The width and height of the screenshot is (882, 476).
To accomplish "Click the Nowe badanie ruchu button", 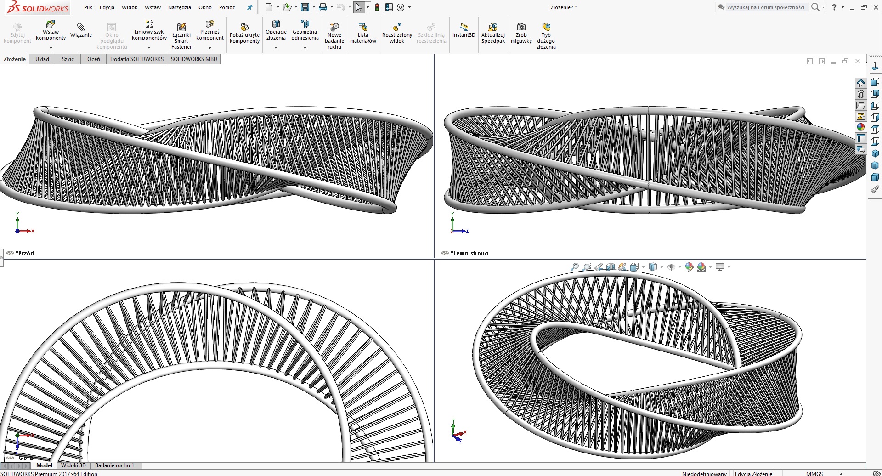I will [334, 32].
